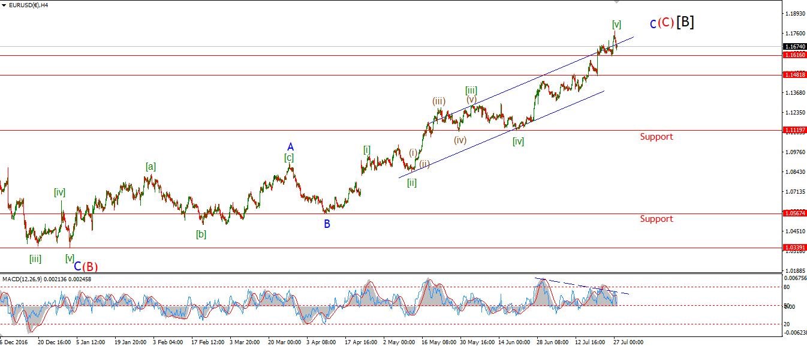Select the upper Support text label
The width and height of the screenshot is (807, 349).
[x=656, y=137]
